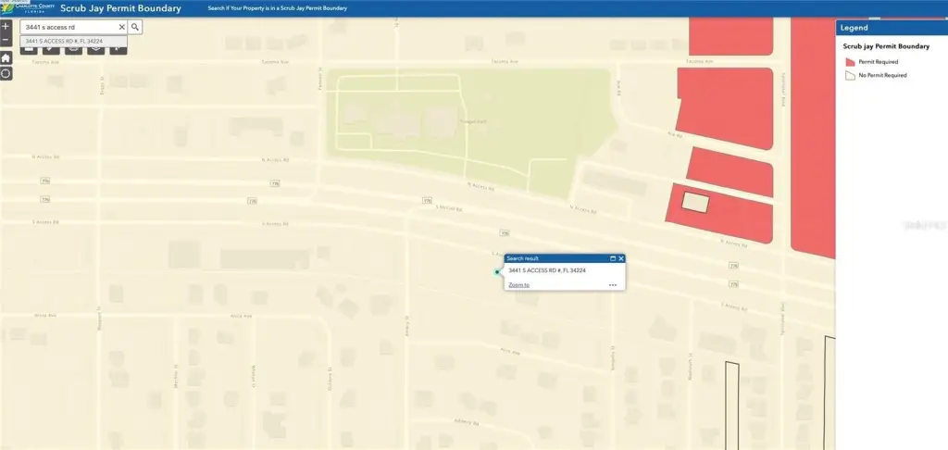
Task: Open the popup's three-dot actions menu
Action: point(612,285)
